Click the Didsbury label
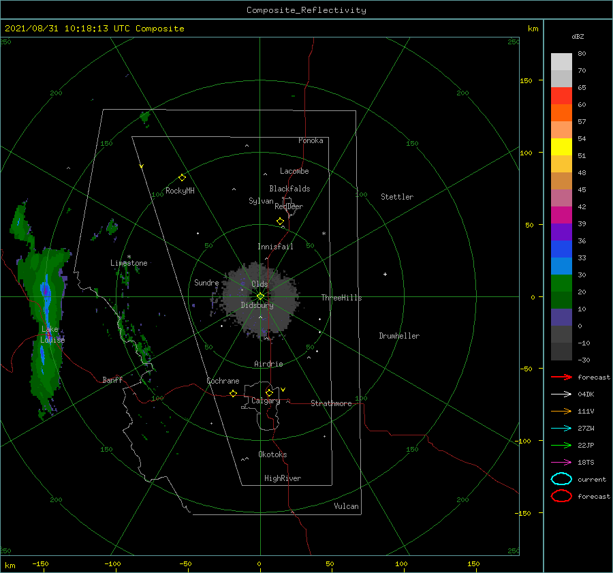Viewport: 613px width, 573px height. pos(257,305)
